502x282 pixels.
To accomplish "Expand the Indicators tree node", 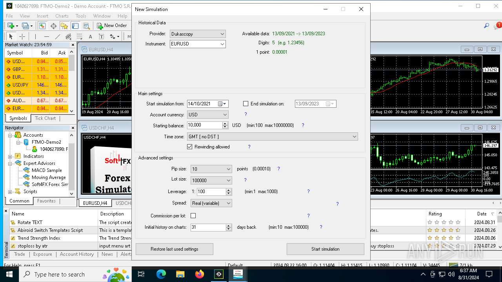I will click(x=10, y=156).
